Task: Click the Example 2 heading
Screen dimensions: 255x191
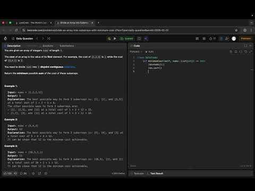Action: 11,119
